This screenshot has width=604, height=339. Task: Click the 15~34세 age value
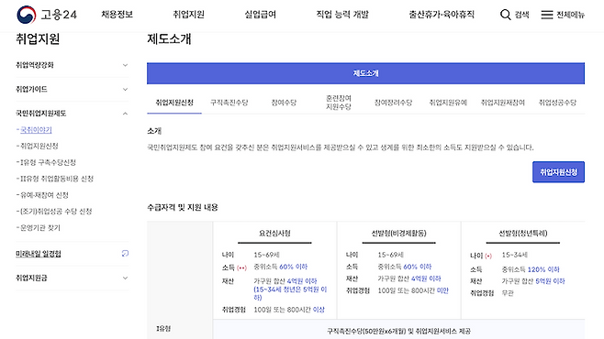point(515,255)
